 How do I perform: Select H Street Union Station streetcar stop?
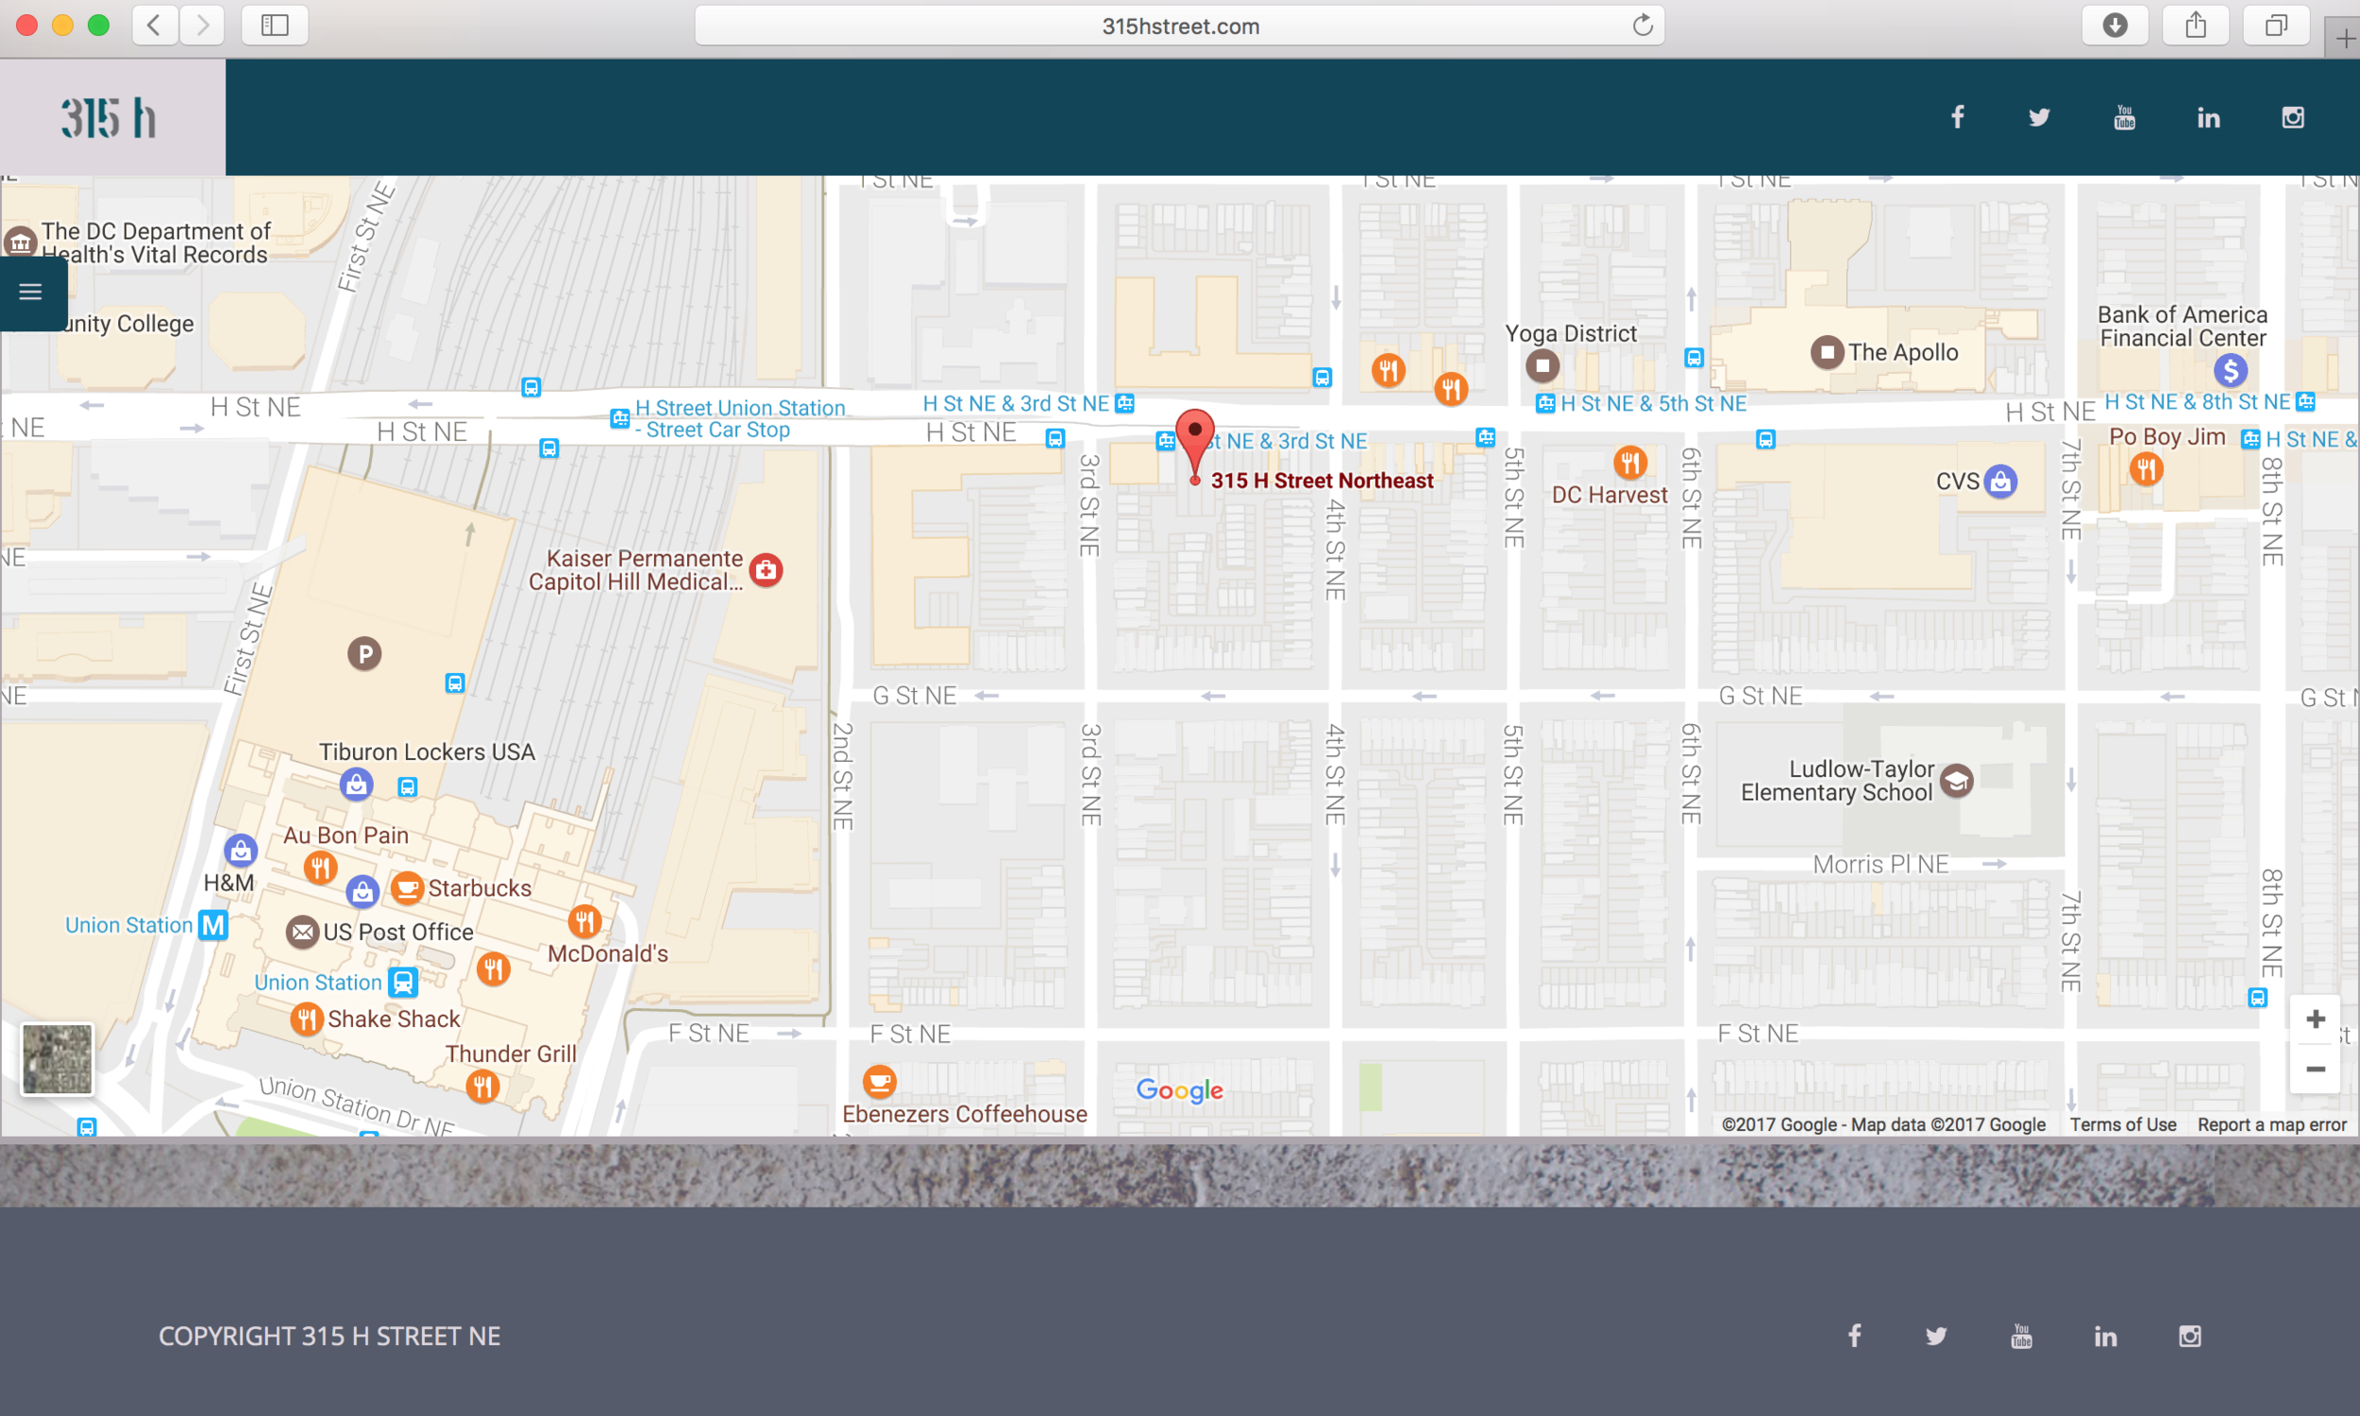pyautogui.click(x=619, y=418)
